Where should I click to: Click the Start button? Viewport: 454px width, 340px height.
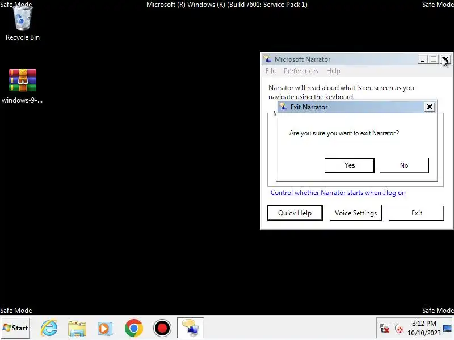(15, 328)
